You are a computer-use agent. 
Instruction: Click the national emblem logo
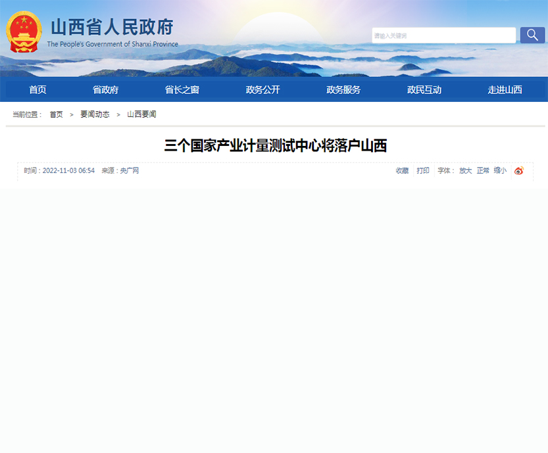click(24, 32)
